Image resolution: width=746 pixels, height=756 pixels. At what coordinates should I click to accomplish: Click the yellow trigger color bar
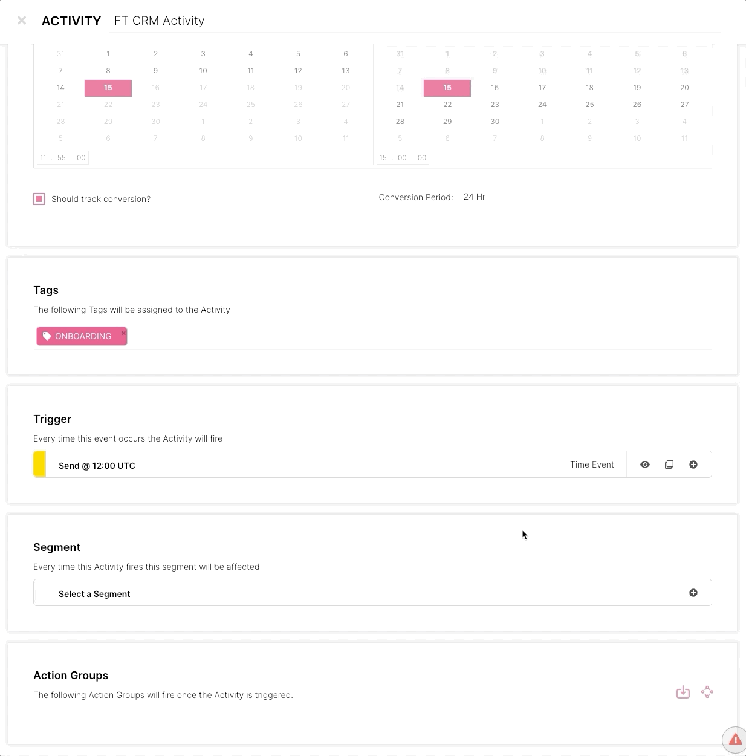pos(40,464)
